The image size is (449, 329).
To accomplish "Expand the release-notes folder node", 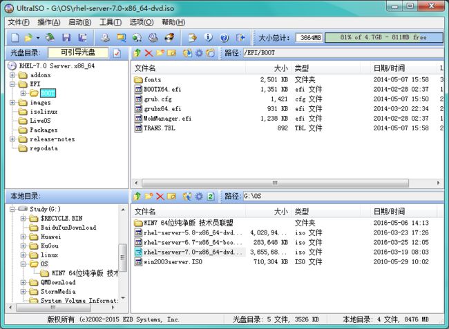I will click(12, 139).
